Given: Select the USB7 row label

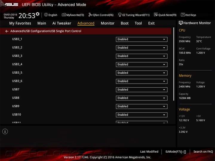Looking at the screenshot, I should [16, 89].
